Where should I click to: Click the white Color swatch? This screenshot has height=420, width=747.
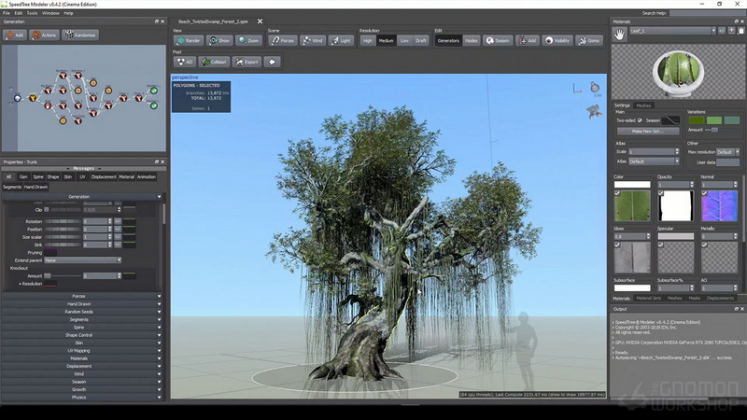coord(632,184)
